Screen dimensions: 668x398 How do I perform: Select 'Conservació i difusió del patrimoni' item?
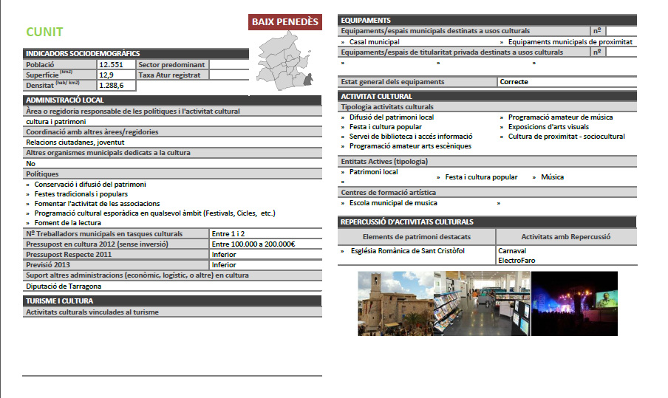click(x=90, y=185)
